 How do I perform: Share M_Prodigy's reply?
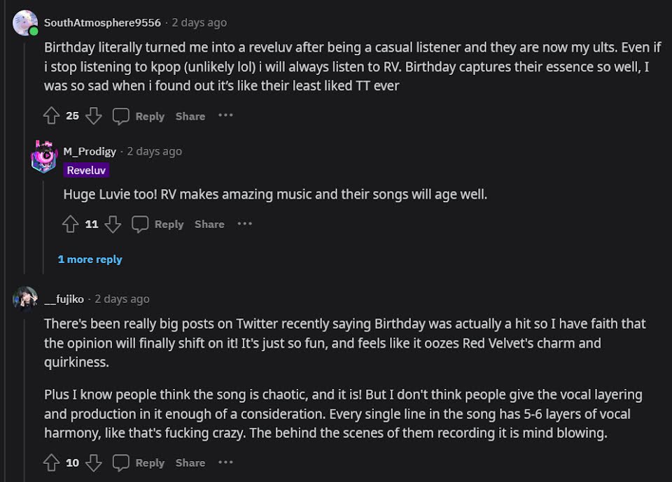coord(209,224)
